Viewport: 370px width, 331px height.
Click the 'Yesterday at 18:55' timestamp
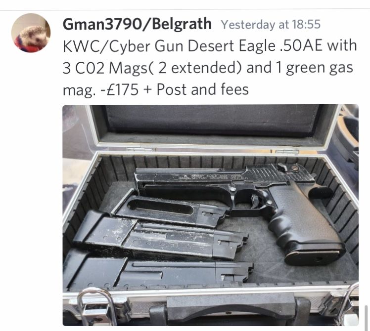pos(271,25)
